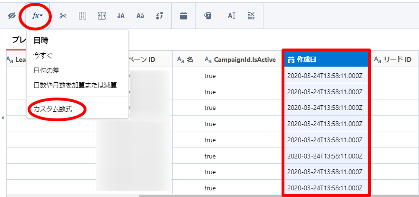Click the predict missing values icon
This screenshot has height=197, width=419.
tap(208, 16)
